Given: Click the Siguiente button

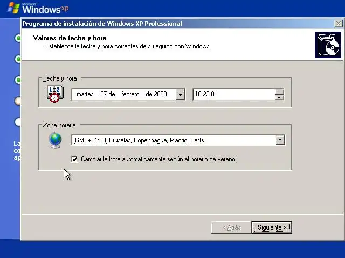Looking at the screenshot, I should (x=272, y=227).
